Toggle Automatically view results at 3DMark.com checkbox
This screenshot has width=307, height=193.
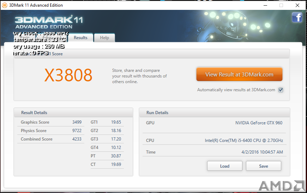pos(281,90)
